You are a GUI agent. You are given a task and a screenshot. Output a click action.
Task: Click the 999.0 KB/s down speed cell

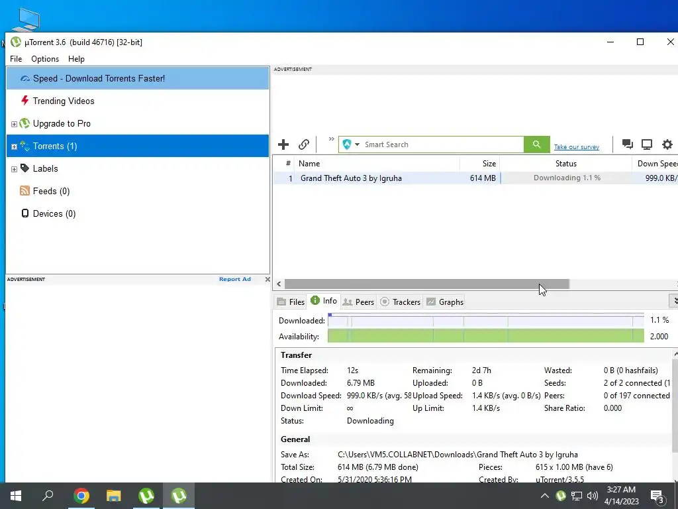(661, 178)
